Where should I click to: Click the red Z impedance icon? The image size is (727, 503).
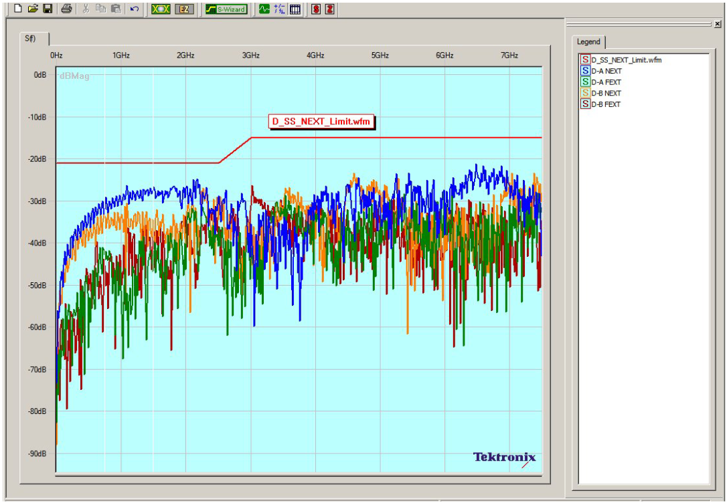[329, 9]
